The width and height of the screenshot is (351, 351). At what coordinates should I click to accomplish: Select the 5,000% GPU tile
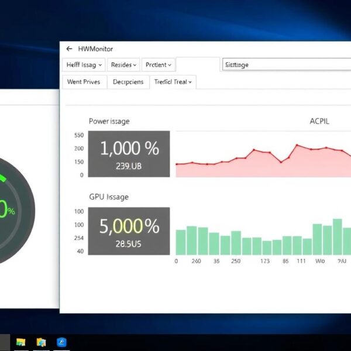129,231
